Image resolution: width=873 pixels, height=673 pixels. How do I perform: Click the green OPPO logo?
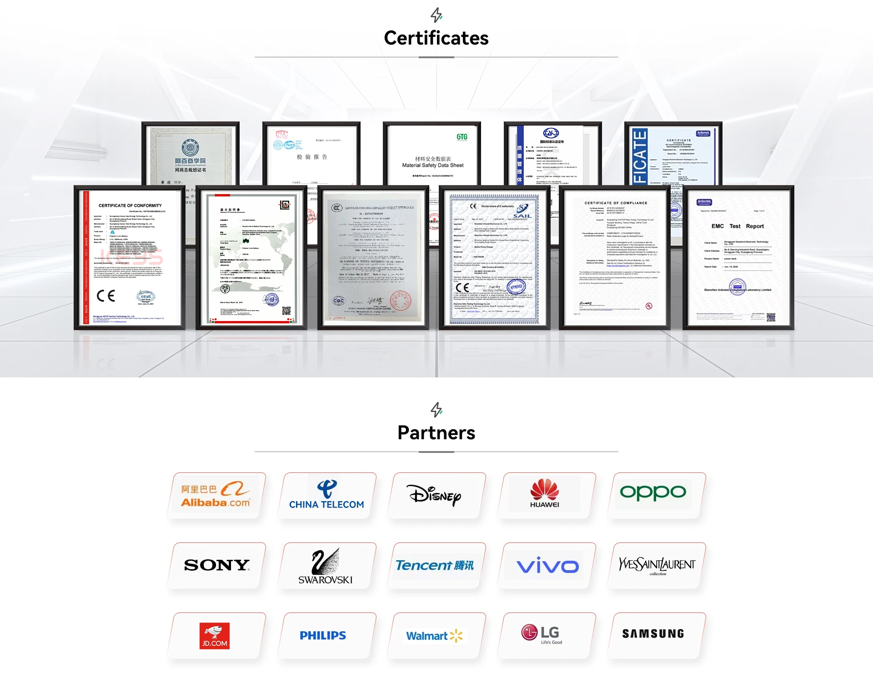coord(653,493)
